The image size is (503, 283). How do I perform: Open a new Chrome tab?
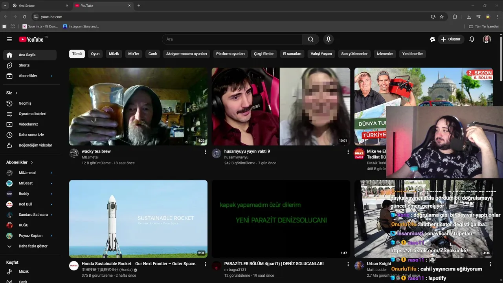[x=139, y=6]
